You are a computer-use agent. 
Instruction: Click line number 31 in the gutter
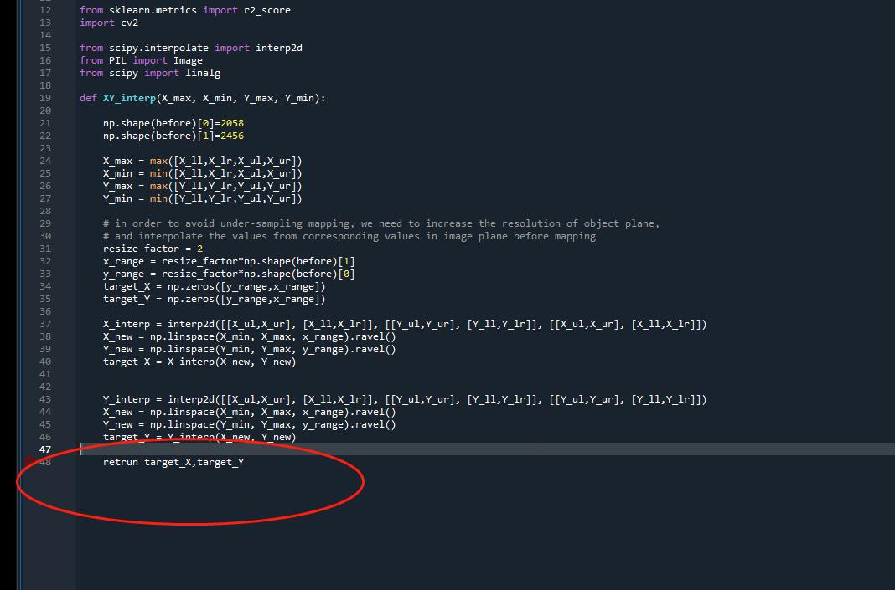(45, 249)
